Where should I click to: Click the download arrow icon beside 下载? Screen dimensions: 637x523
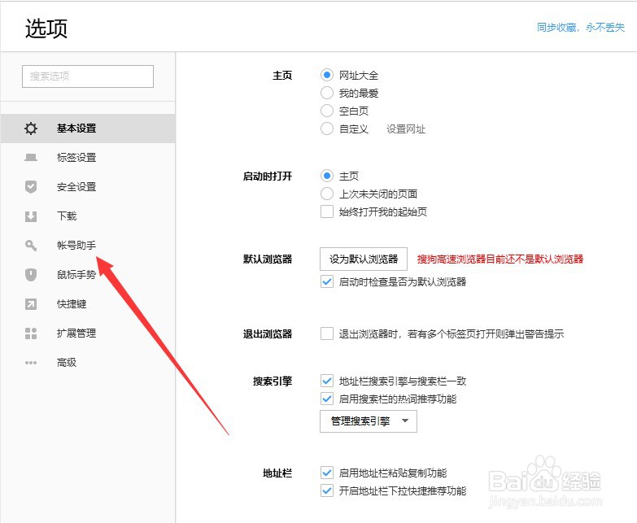31,216
